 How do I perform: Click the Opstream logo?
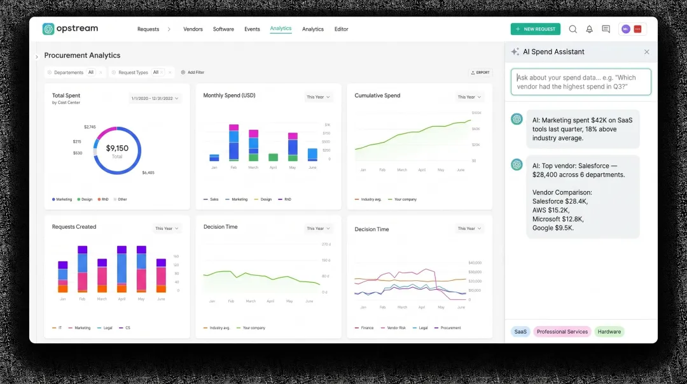(70, 29)
